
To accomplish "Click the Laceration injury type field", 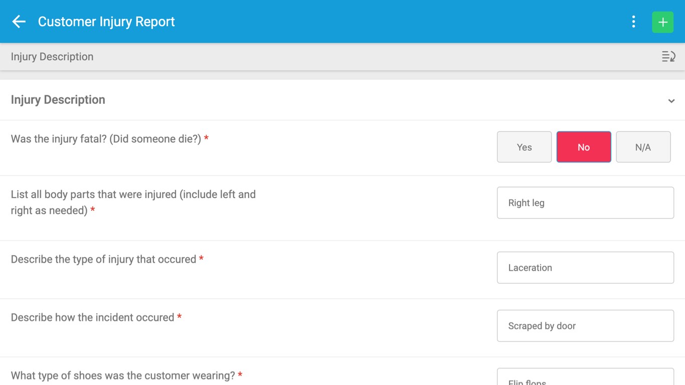I will [585, 267].
